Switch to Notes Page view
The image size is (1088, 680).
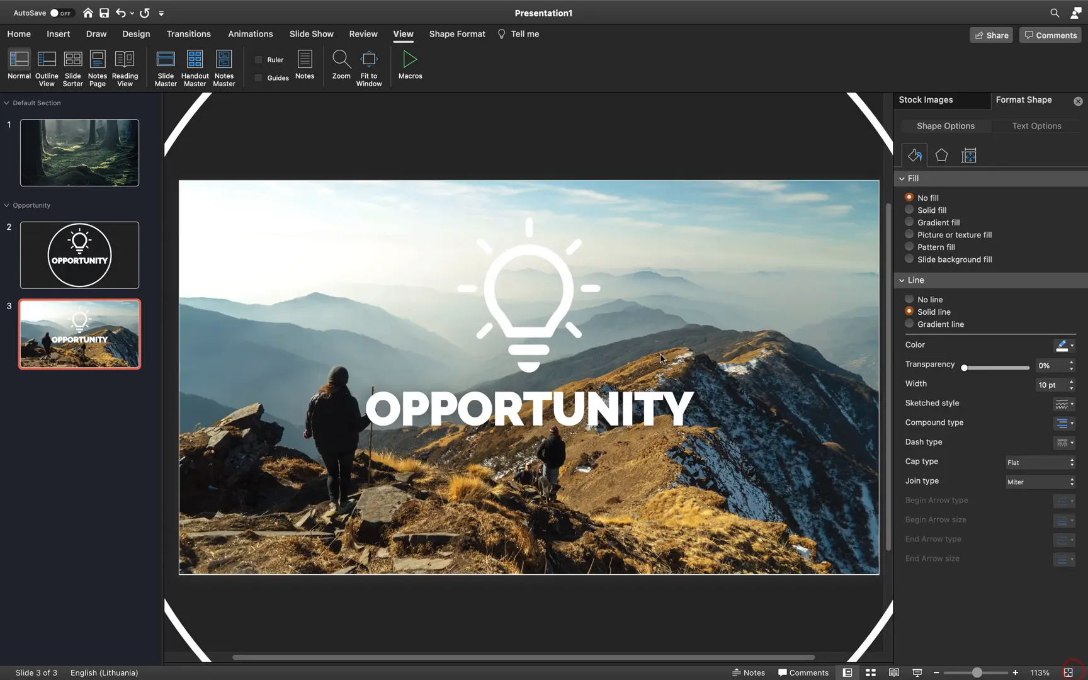click(98, 68)
